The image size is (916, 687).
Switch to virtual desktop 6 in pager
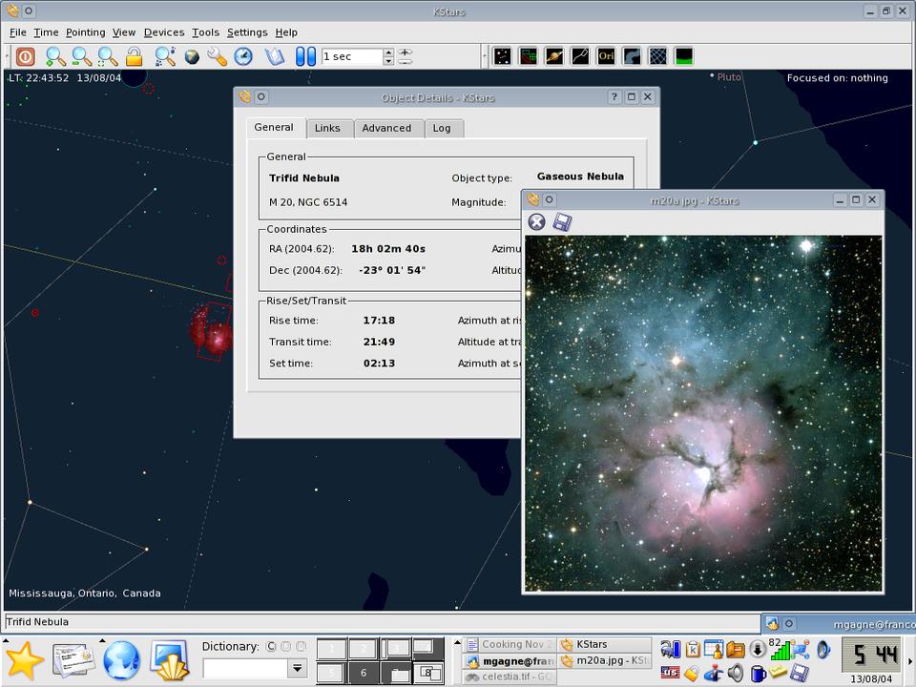coord(363,673)
